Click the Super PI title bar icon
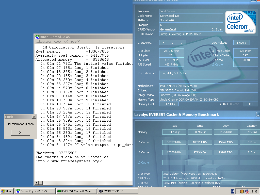The height and width of the screenshot is (195, 260). (37, 37)
